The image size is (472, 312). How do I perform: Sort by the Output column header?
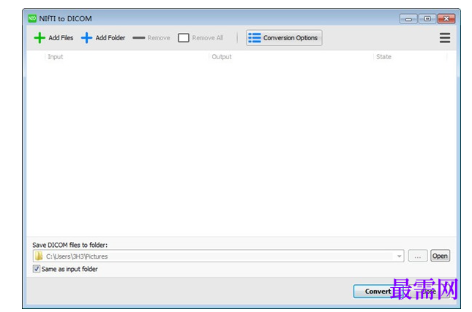tap(222, 57)
